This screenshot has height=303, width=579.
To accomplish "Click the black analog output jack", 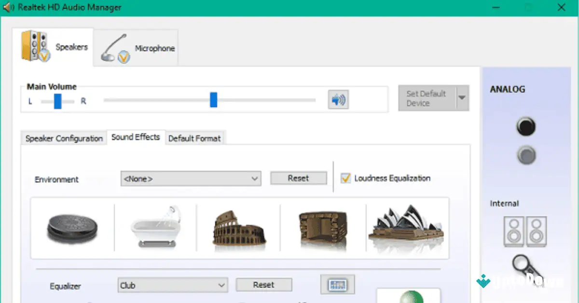I will (x=526, y=126).
